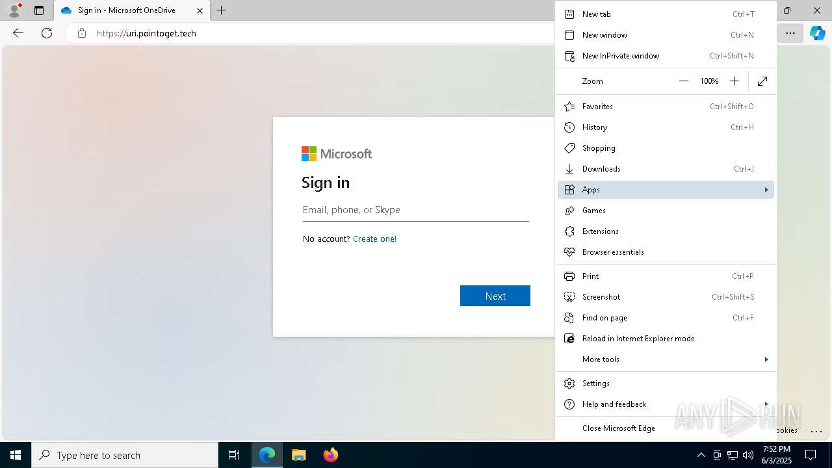The height and width of the screenshot is (468, 832).
Task: Expand the More tools submenu
Action: (666, 359)
